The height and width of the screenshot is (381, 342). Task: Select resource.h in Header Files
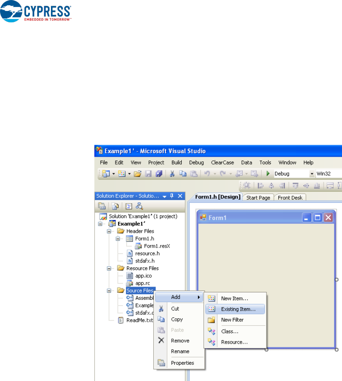(148, 253)
